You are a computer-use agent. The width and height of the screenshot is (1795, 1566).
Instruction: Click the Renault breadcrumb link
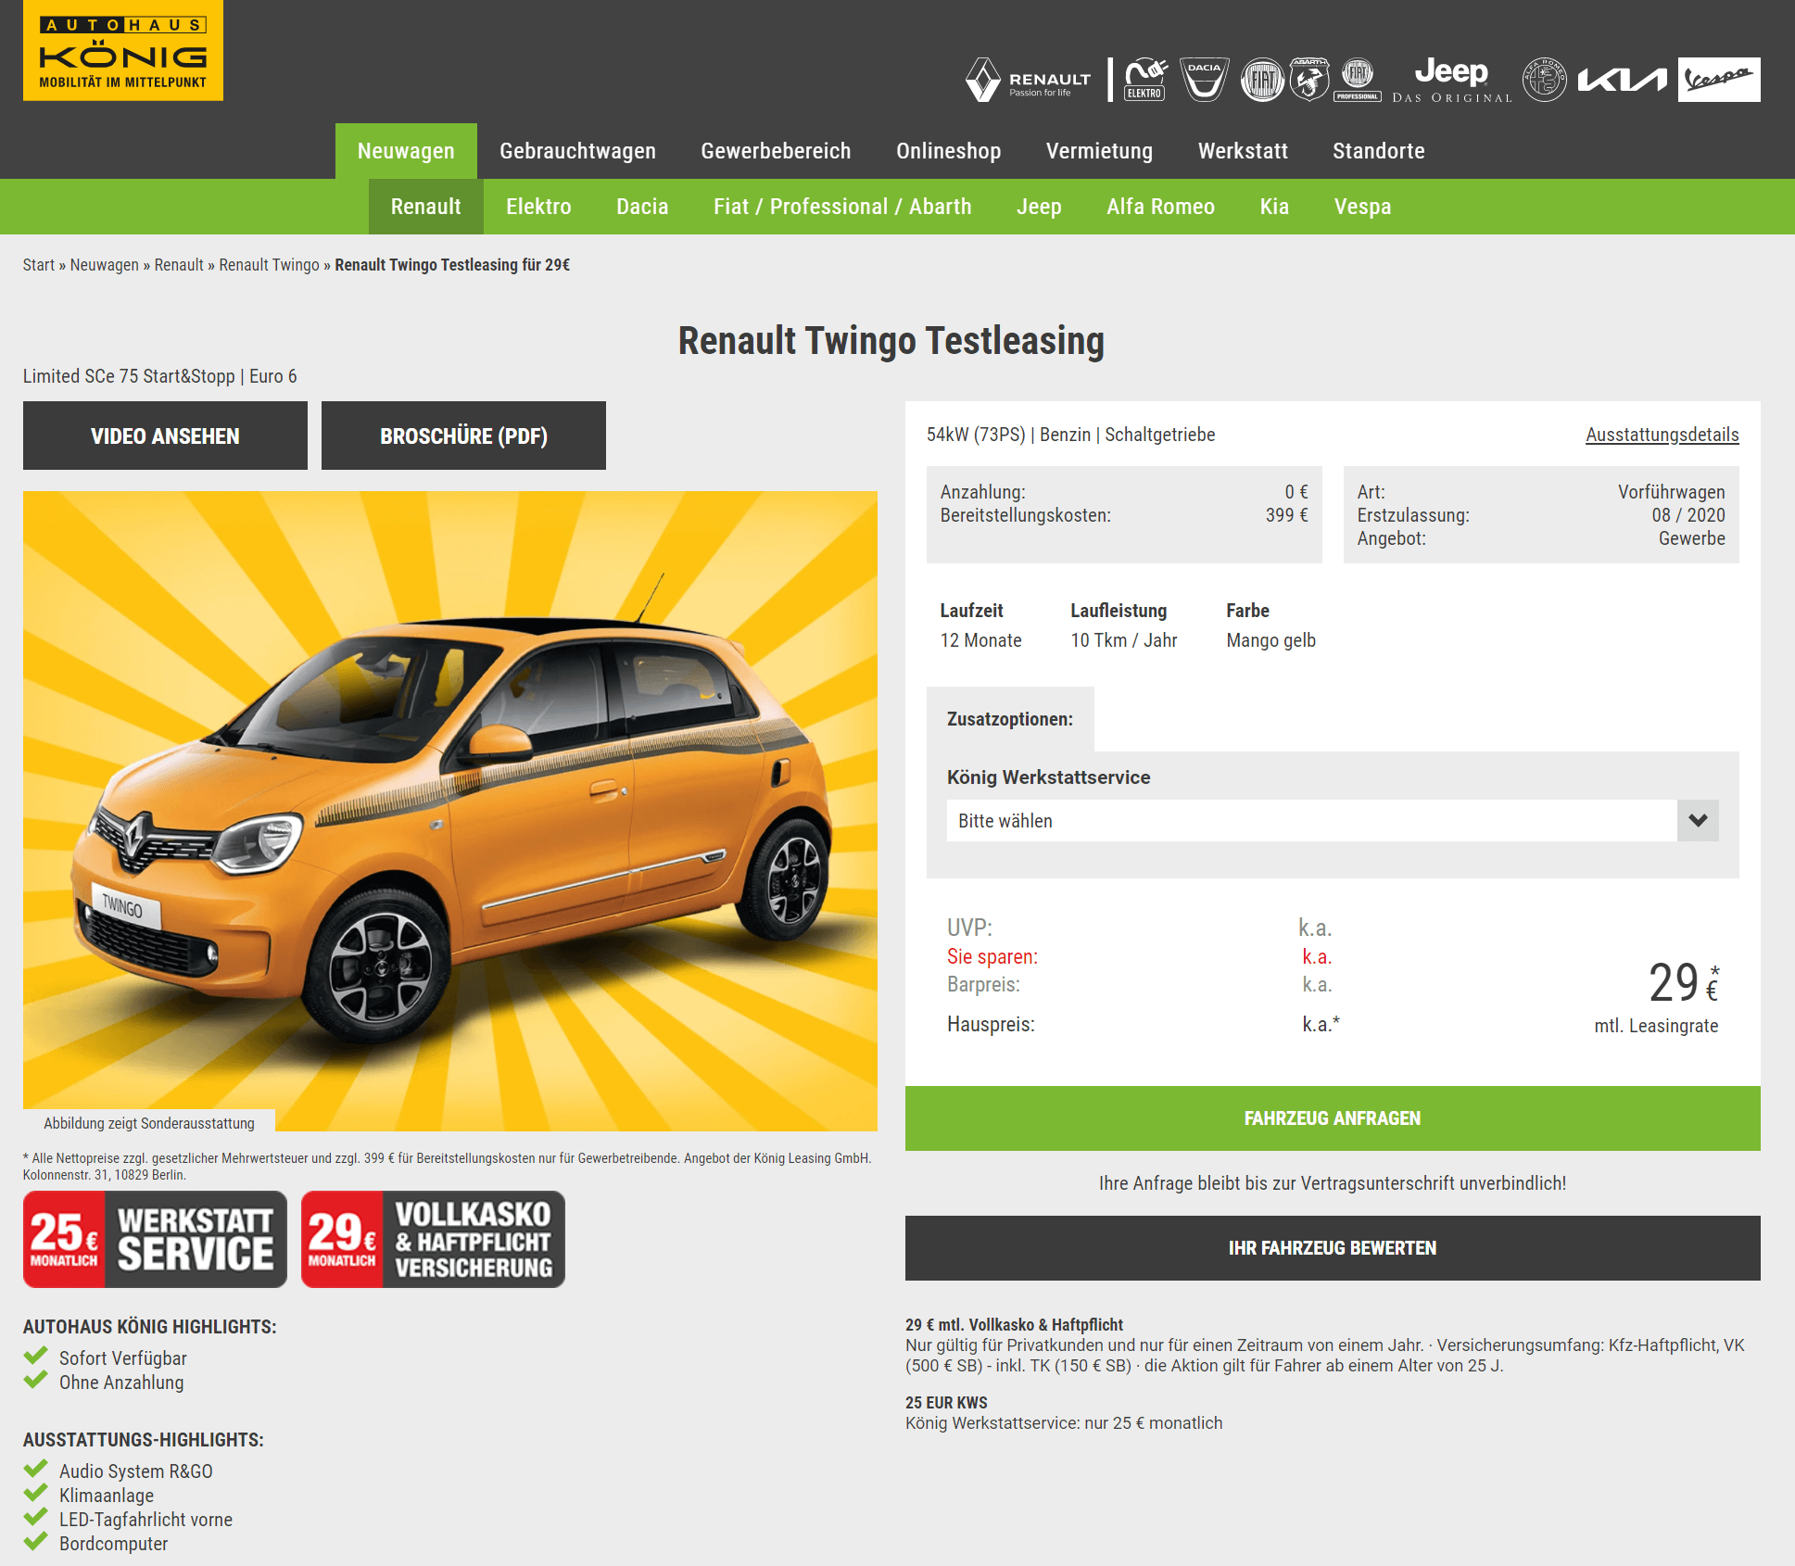(179, 265)
